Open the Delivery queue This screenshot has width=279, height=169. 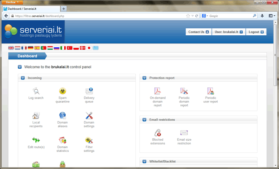89,95
